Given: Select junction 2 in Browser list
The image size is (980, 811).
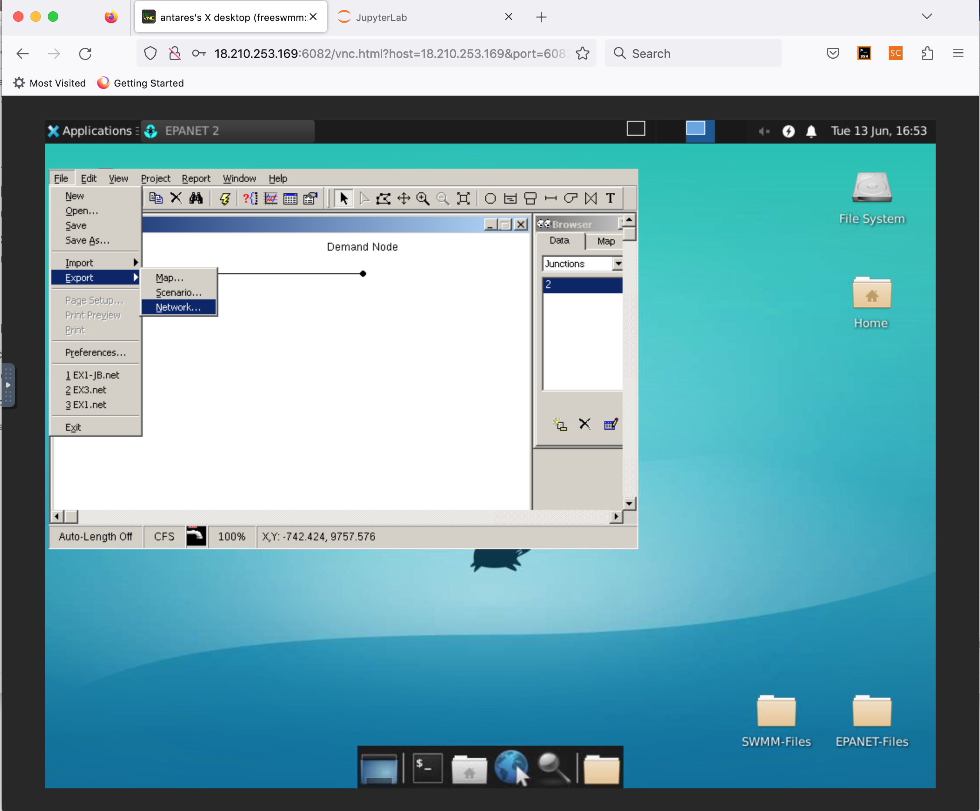Looking at the screenshot, I should click(x=583, y=285).
